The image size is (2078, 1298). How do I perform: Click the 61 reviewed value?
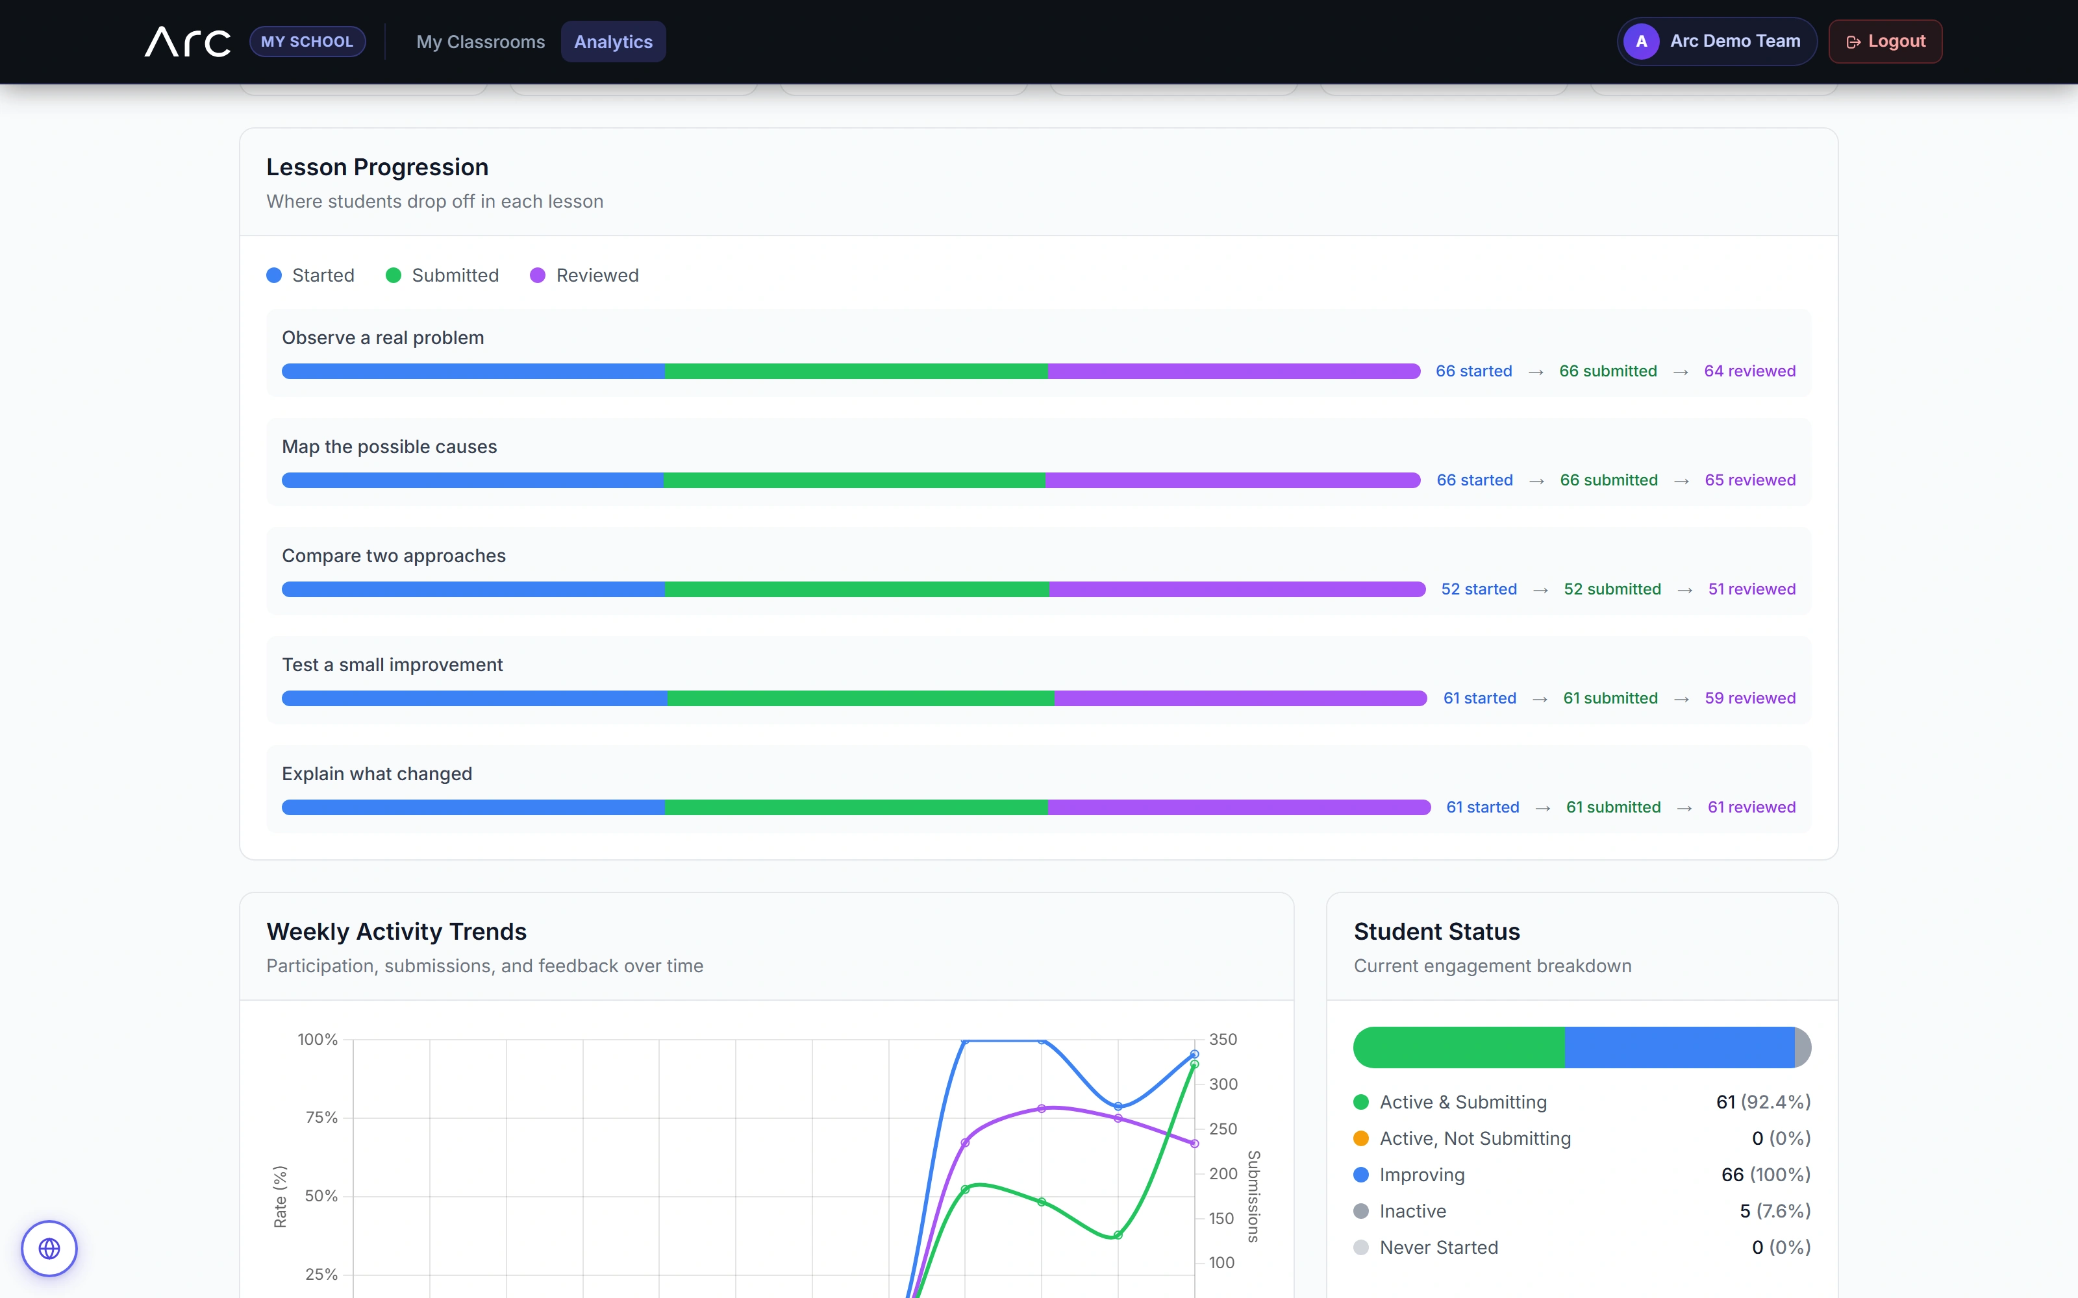click(x=1752, y=807)
